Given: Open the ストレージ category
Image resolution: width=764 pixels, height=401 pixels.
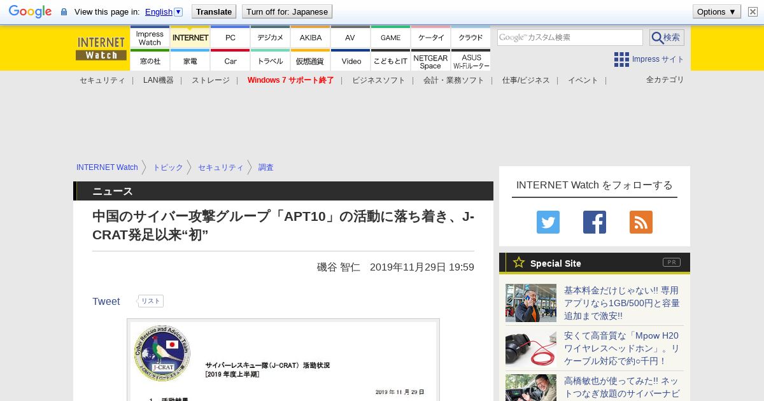Looking at the screenshot, I should (x=210, y=80).
